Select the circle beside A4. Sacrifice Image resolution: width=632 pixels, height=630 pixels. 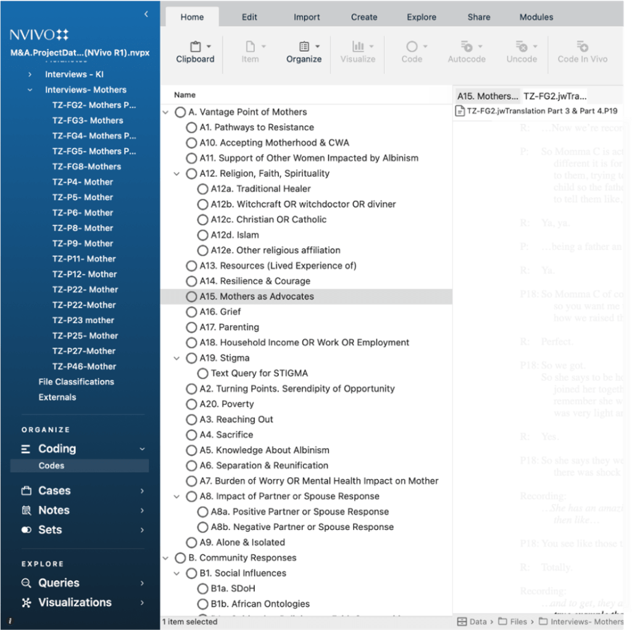(191, 435)
